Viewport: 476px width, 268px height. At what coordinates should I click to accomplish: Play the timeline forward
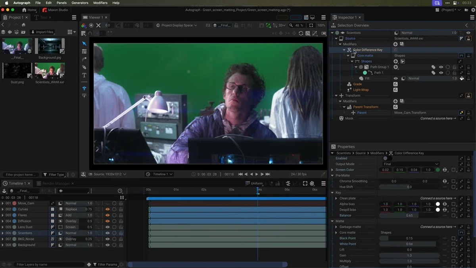tap(257, 174)
